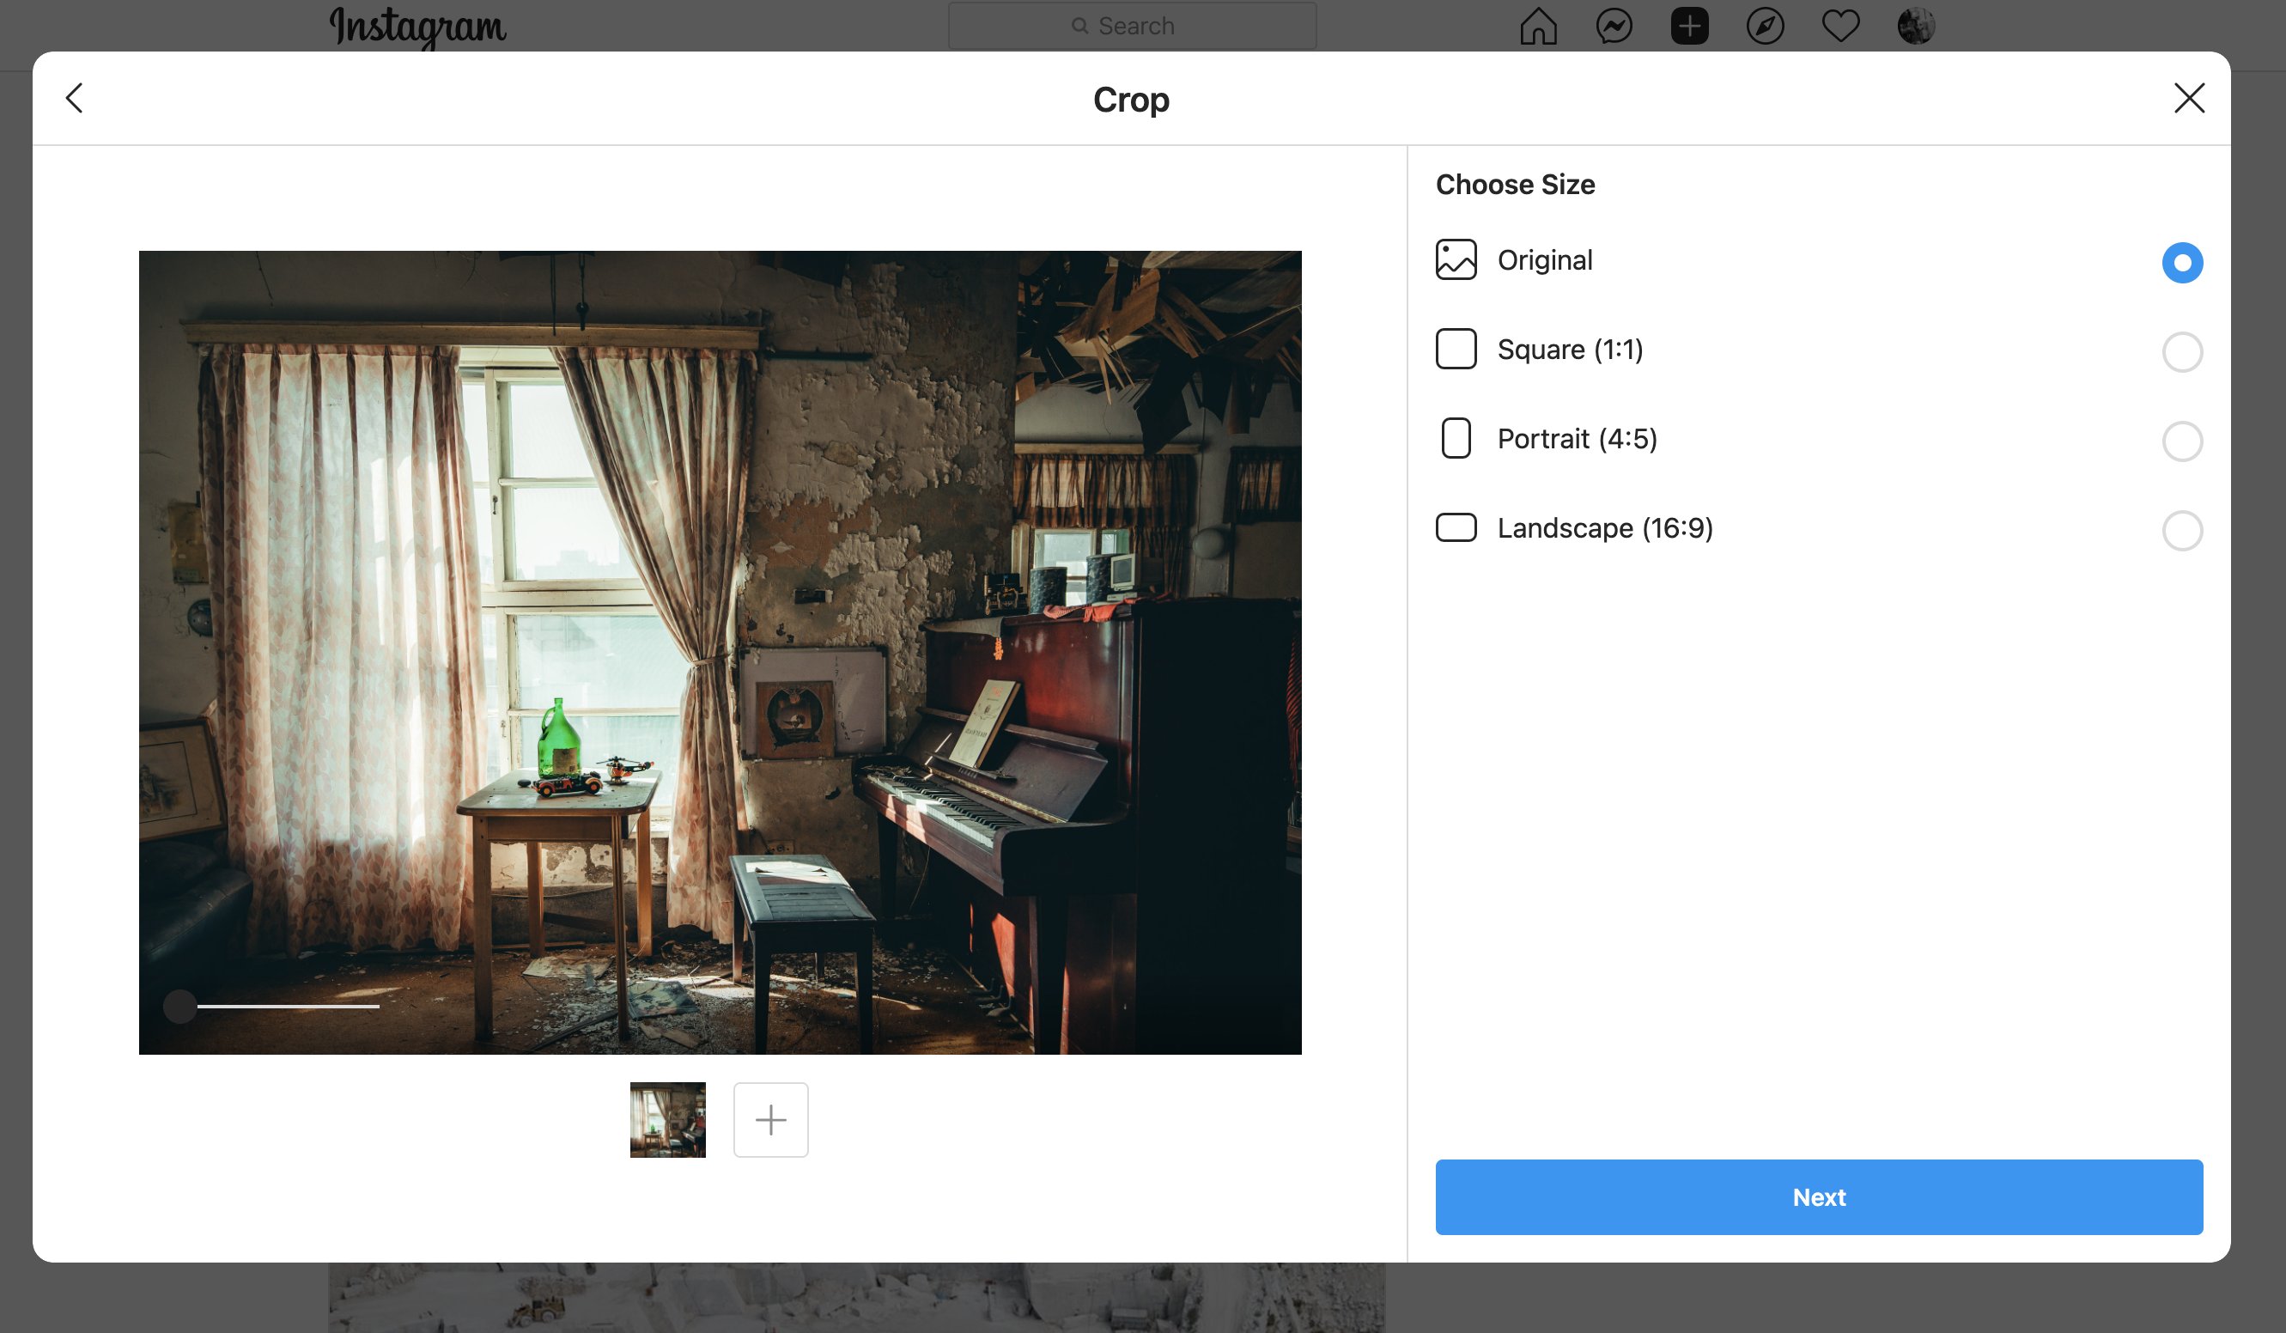2286x1333 pixels.
Task: Click the close X icon to dismiss
Action: coord(2189,97)
